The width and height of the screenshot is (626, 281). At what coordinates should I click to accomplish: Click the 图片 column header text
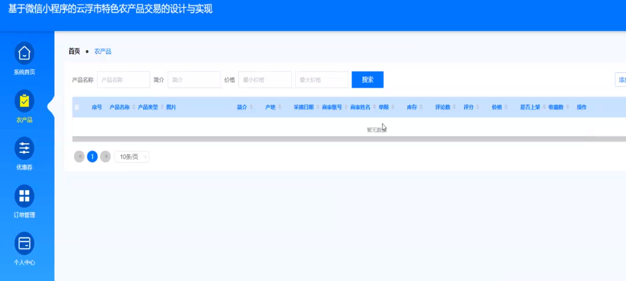171,107
